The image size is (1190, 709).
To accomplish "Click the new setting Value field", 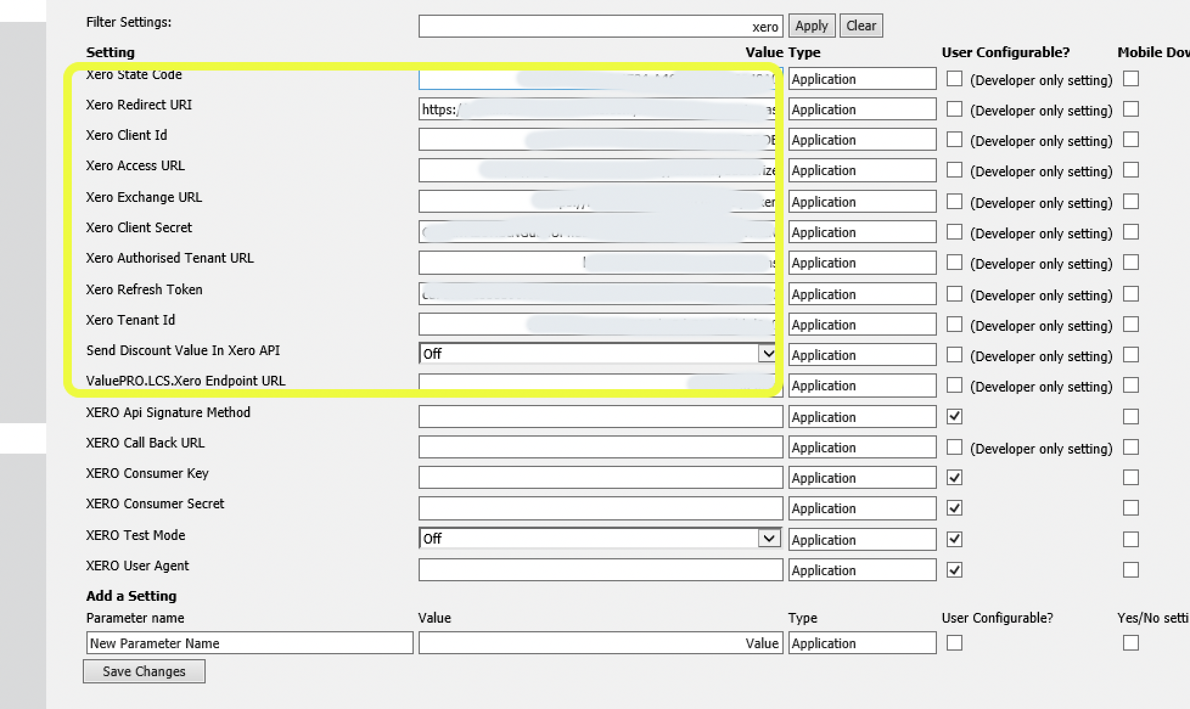I will pyautogui.click(x=600, y=643).
